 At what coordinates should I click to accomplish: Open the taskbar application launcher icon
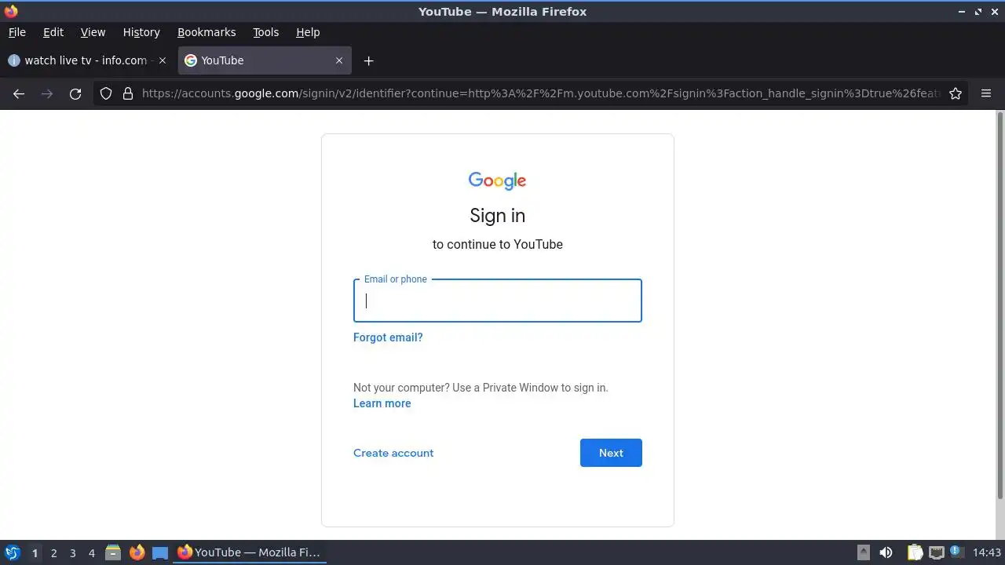point(13,552)
